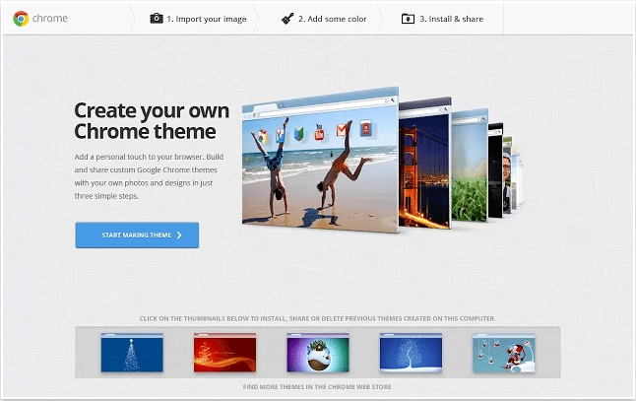Click the install download icon
636x401 pixels.
408,19
